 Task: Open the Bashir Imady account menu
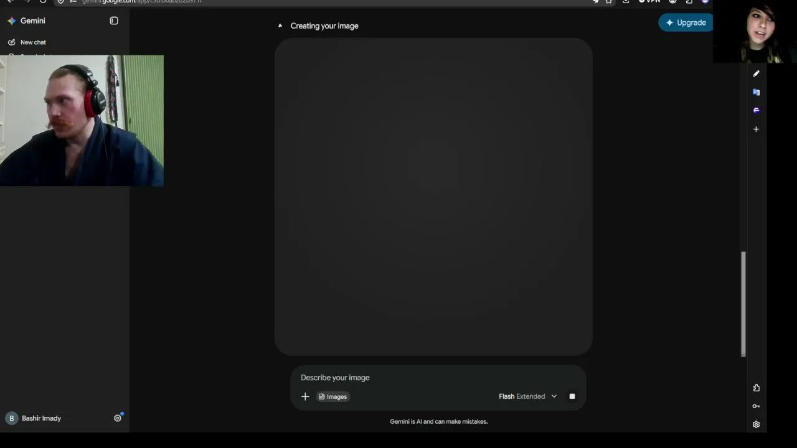(x=34, y=418)
